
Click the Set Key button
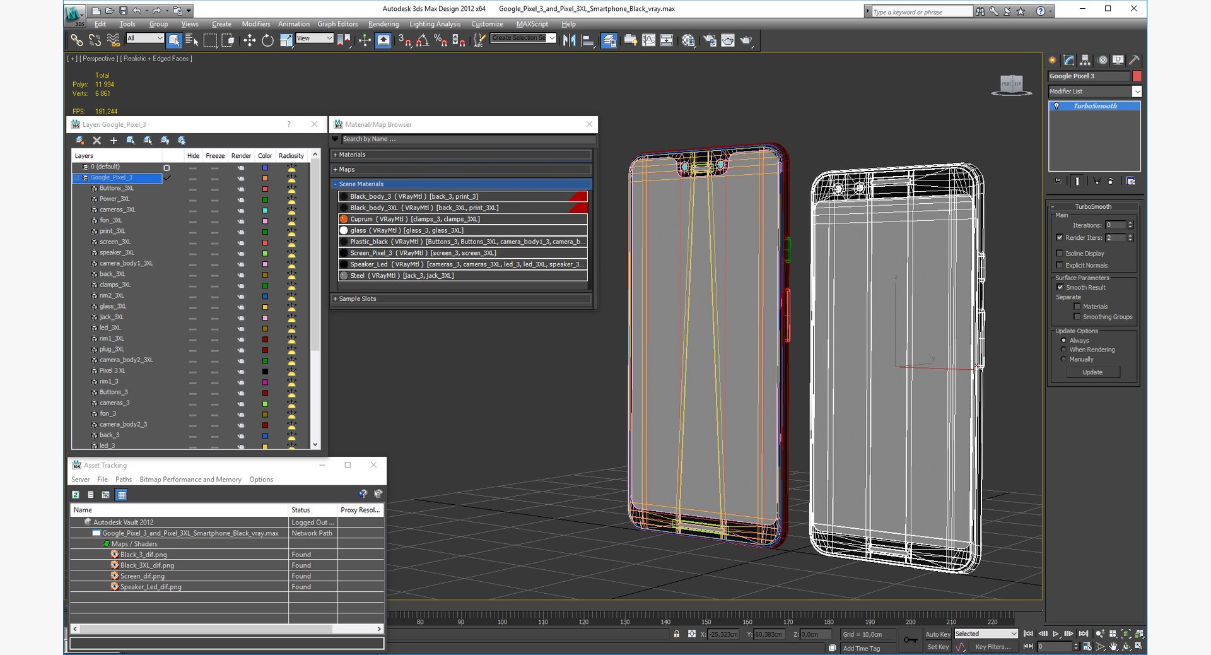pos(937,647)
